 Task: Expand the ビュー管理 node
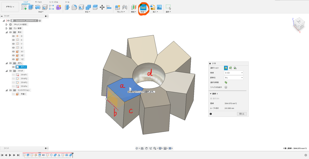coord(6,28)
